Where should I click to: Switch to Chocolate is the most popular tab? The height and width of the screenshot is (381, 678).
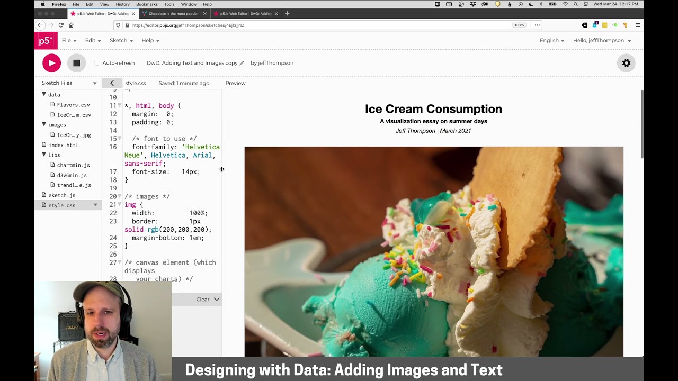(x=174, y=13)
